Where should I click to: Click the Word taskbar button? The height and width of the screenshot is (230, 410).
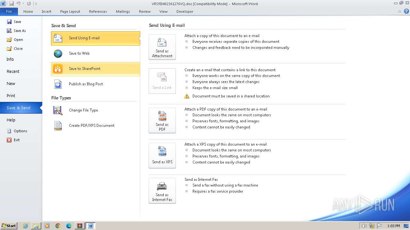coord(91,226)
